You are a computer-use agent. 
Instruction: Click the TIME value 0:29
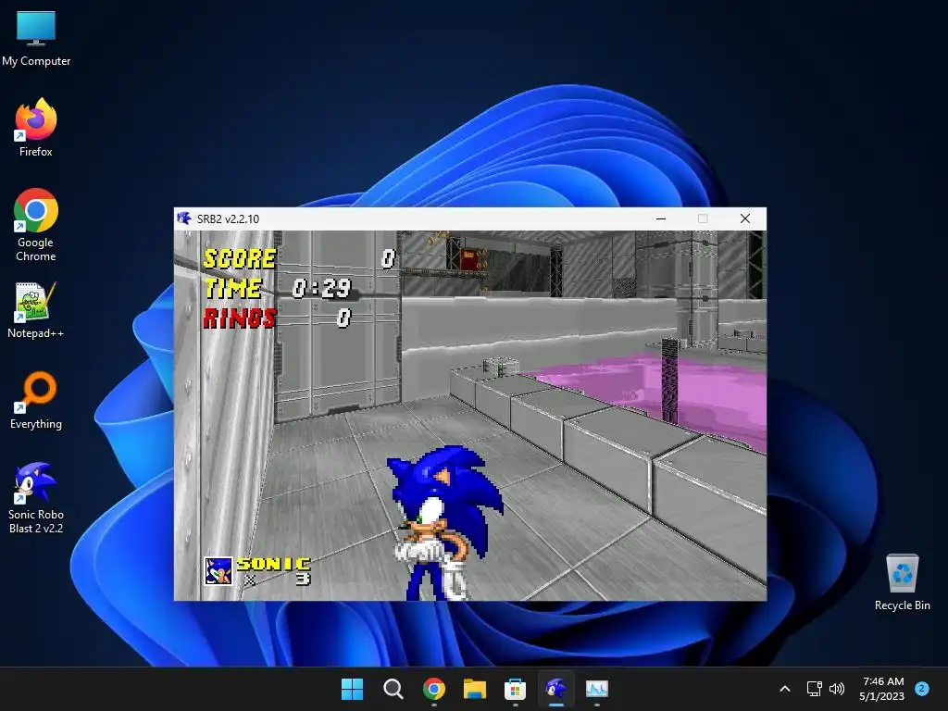321,289
